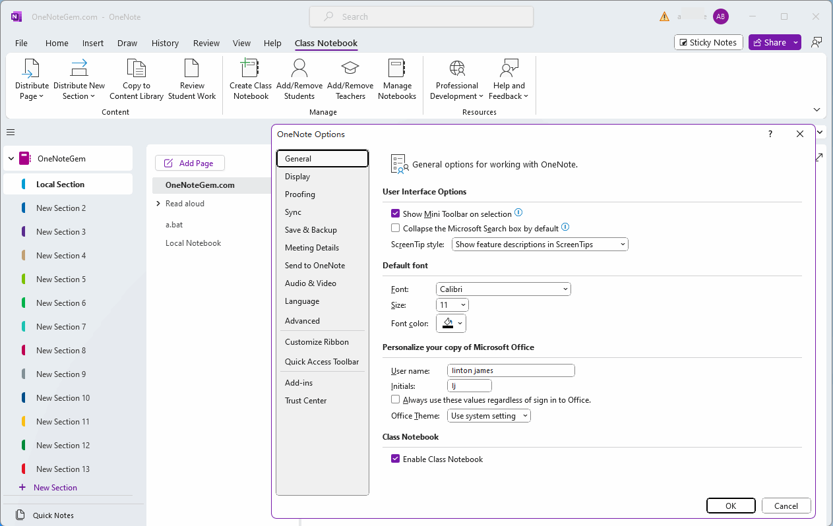Screen dimensions: 833x526
Task: Click the Sticky Notes button
Action: [709, 42]
